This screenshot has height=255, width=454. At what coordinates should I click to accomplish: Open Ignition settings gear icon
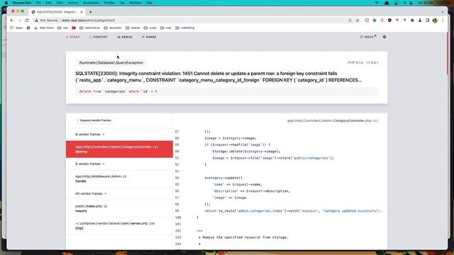click(384, 37)
